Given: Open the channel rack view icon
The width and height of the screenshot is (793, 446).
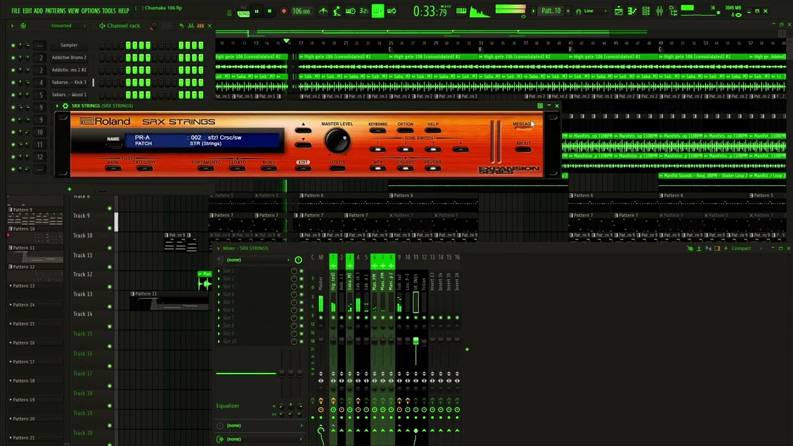Looking at the screenshot, I should pyautogui.click(x=646, y=11).
